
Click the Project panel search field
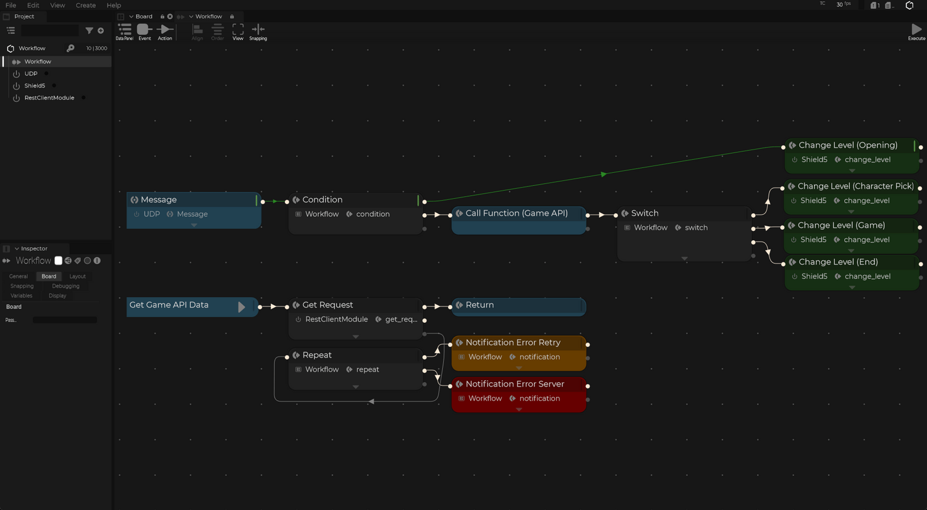coord(49,30)
